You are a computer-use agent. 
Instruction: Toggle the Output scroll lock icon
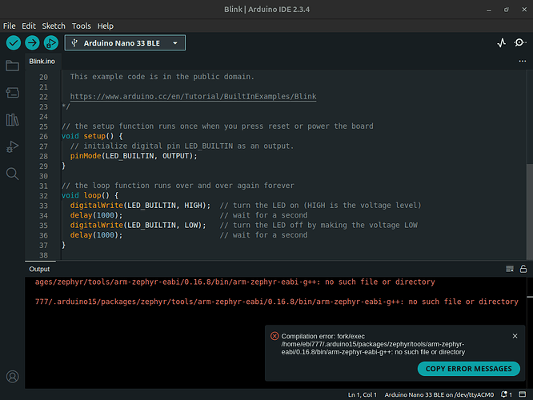tap(523, 269)
